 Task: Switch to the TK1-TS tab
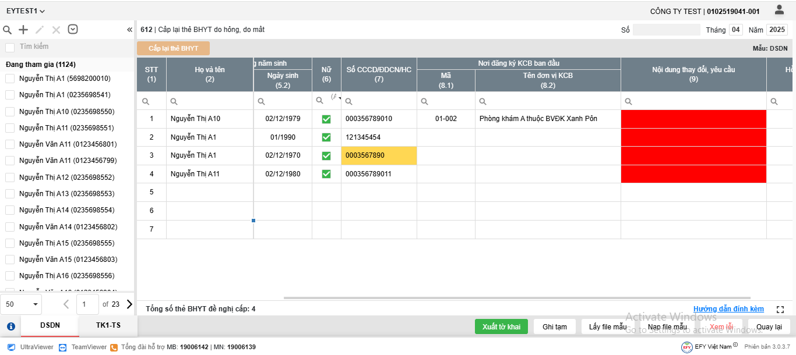point(108,326)
